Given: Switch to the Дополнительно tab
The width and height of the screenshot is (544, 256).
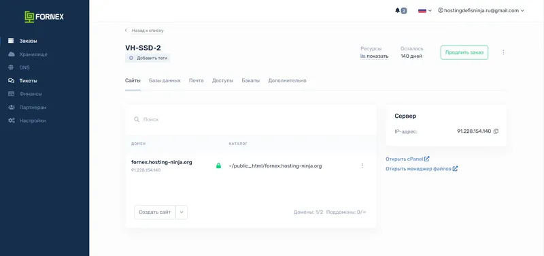Looking at the screenshot, I should (x=287, y=80).
